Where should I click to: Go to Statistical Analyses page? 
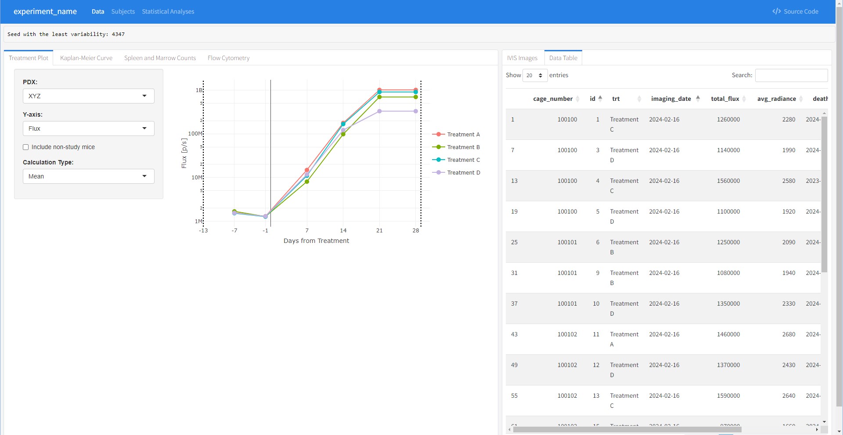[168, 11]
